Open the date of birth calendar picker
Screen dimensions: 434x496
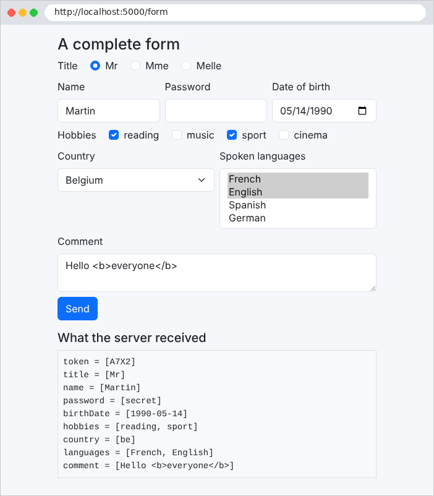362,111
